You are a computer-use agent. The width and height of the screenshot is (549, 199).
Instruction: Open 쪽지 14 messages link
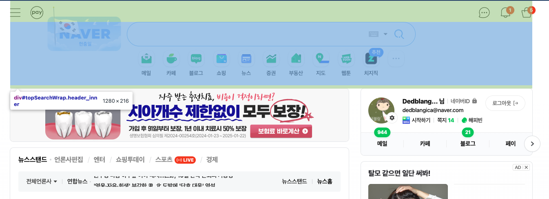point(445,120)
